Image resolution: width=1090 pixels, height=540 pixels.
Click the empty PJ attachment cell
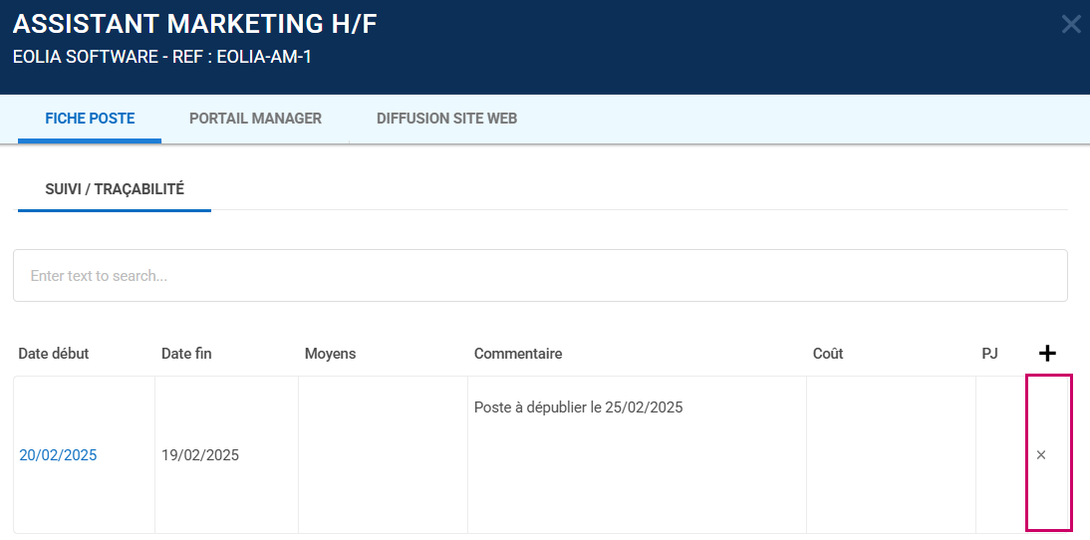(x=999, y=455)
